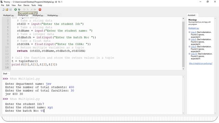This screenshot has height=123, width=219.
Task: Switch to the Multiple1.py tab
Action: 8,15
